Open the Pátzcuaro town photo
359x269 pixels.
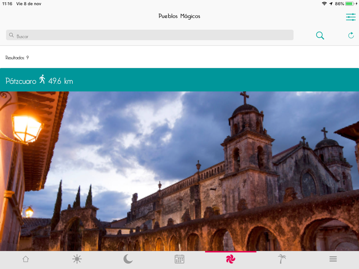179,171
